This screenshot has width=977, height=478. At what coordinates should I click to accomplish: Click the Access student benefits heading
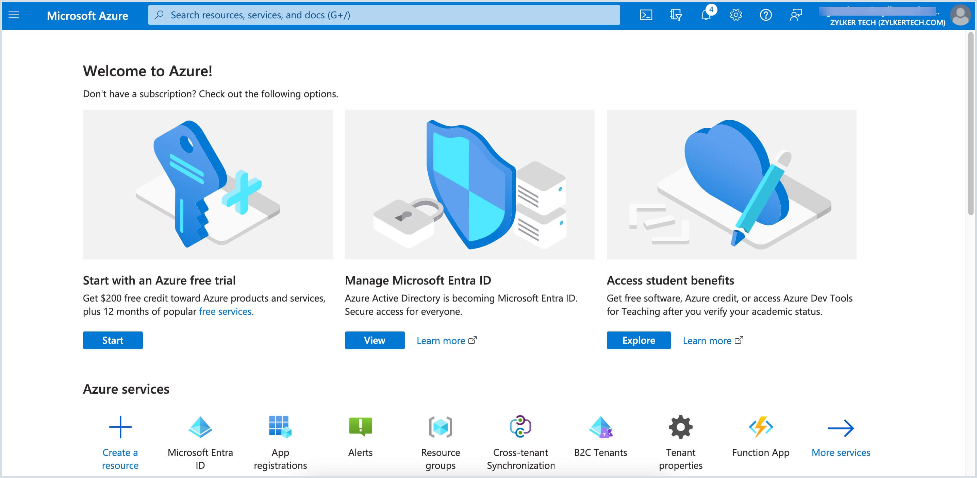670,280
